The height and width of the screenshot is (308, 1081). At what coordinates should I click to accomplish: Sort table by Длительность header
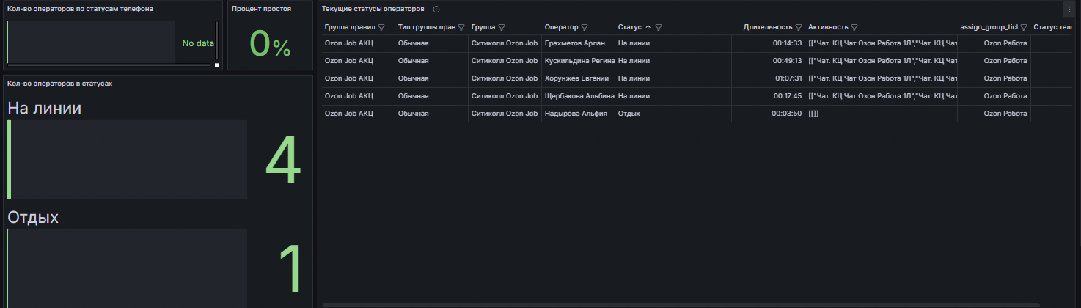768,27
